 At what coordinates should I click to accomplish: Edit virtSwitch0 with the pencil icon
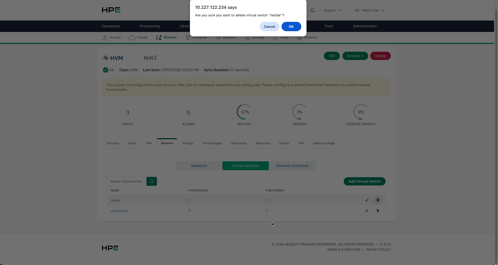[x=367, y=211]
